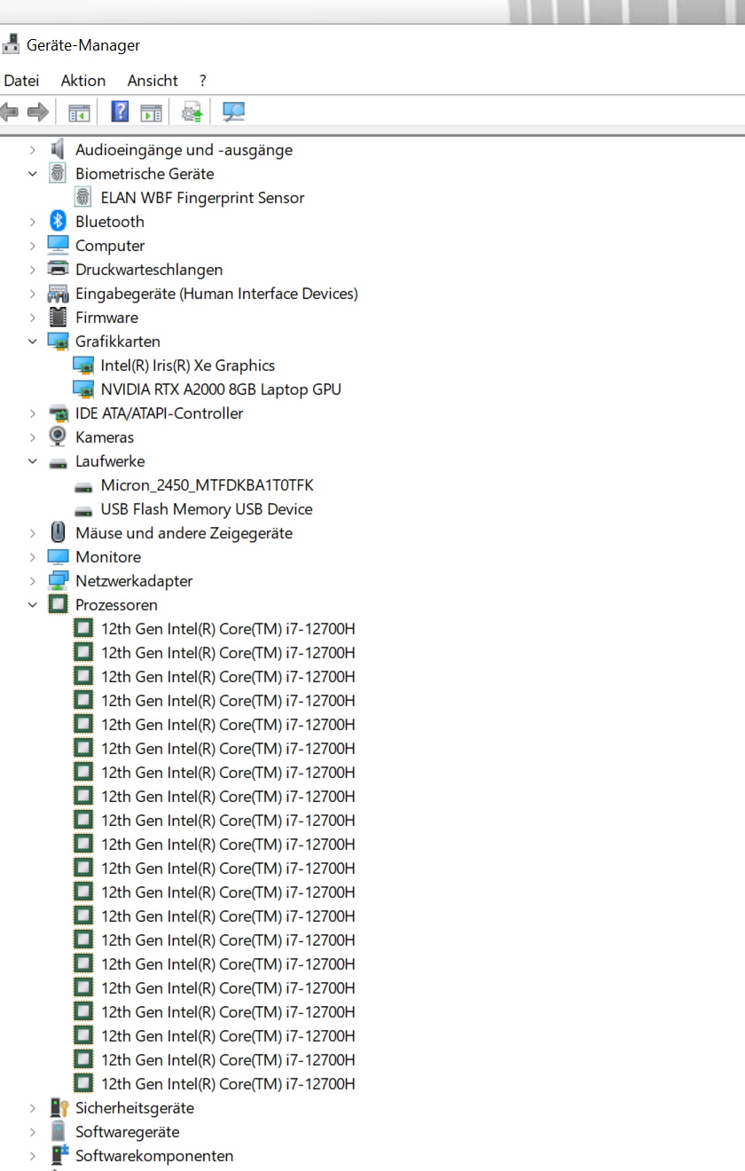
Task: Click the Back arrow in the toolbar
Action: (9, 112)
